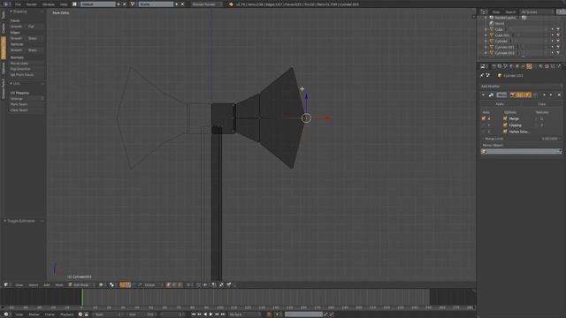Switch to Render properties tab icon
The image size is (566, 318).
pyautogui.click(x=493, y=66)
